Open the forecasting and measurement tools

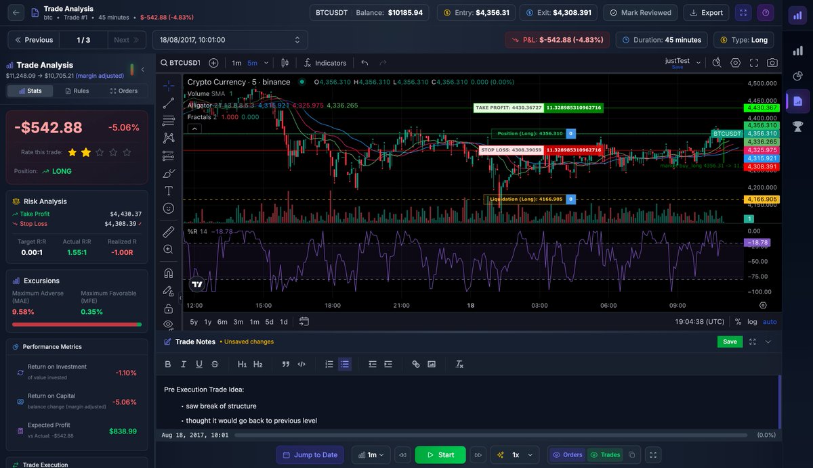pyautogui.click(x=169, y=156)
